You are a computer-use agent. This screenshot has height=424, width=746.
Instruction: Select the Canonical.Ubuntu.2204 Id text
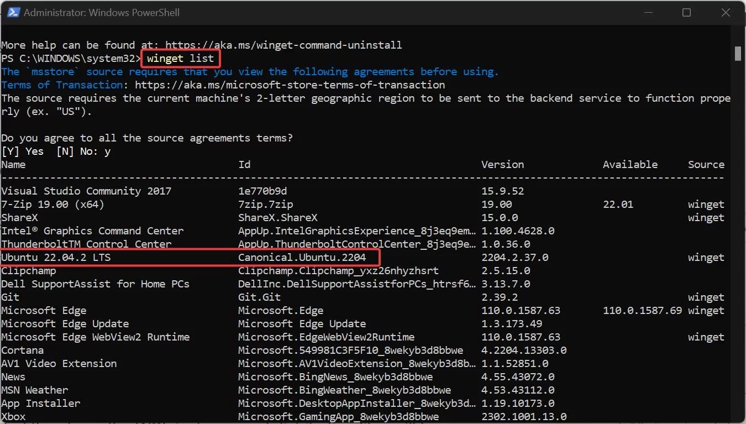(x=303, y=257)
